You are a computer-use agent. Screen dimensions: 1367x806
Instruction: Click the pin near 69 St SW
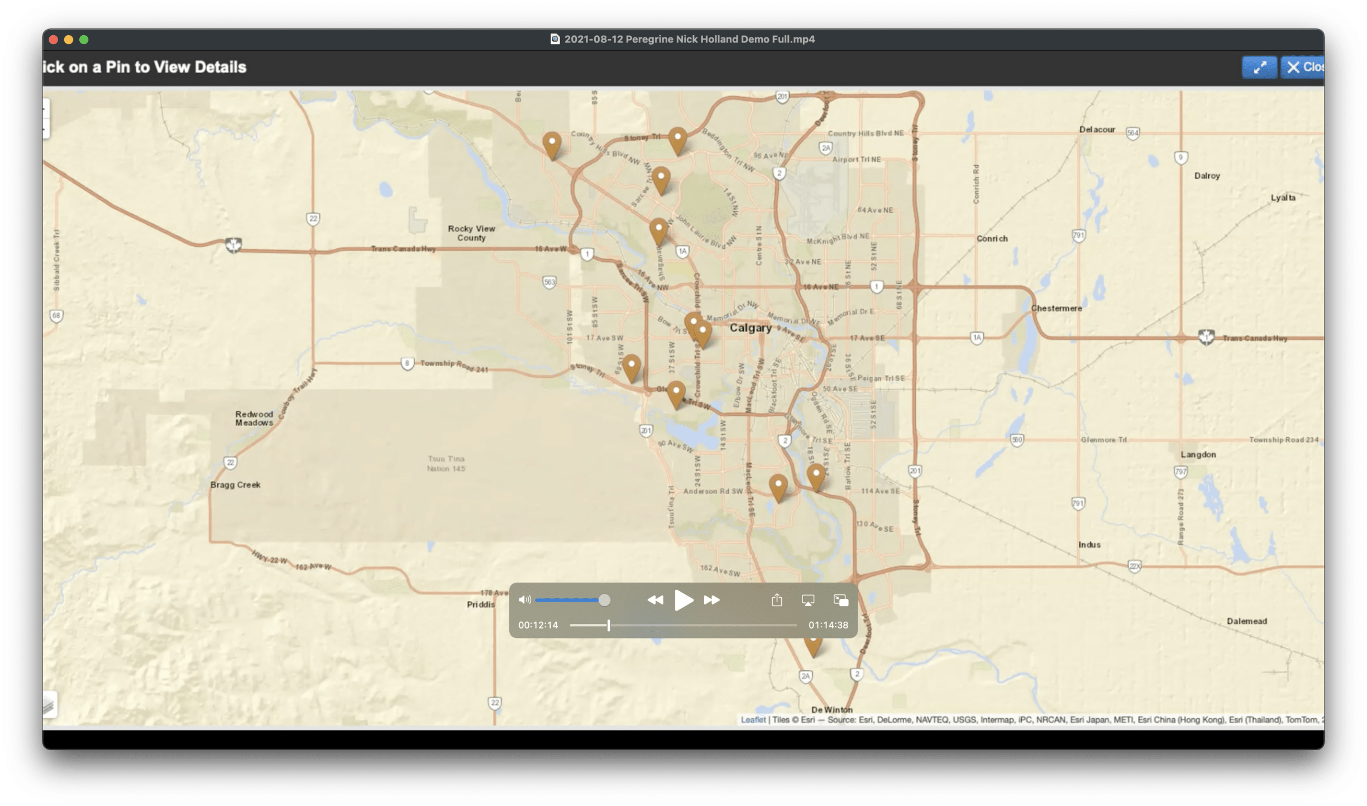632,368
